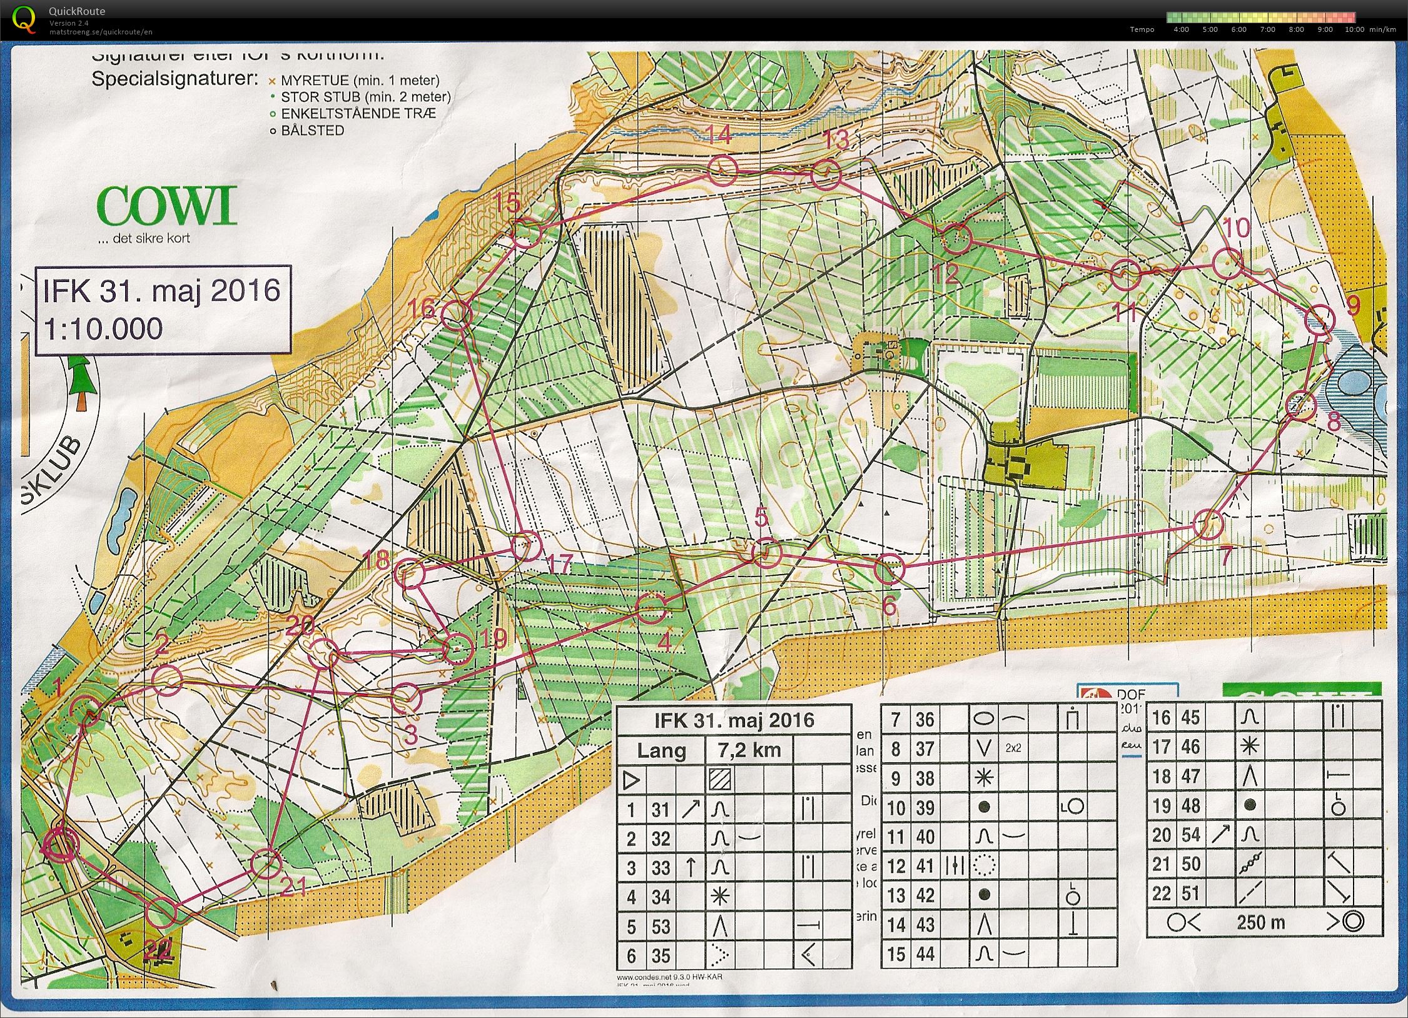The width and height of the screenshot is (1408, 1018).
Task: Click the 7,2 km course length cell
Action: click(x=749, y=750)
